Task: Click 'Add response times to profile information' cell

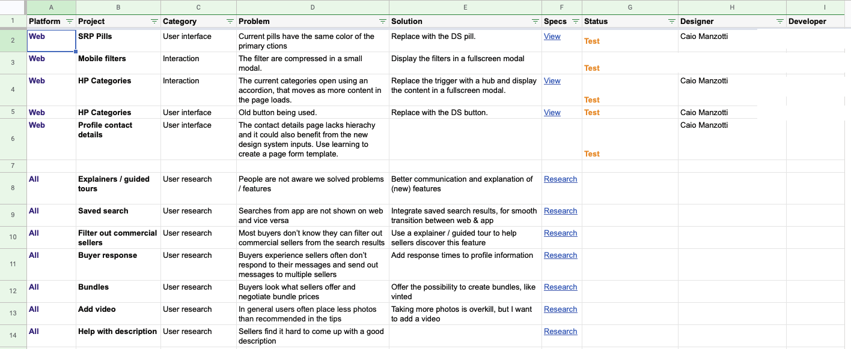Action: coord(465,264)
